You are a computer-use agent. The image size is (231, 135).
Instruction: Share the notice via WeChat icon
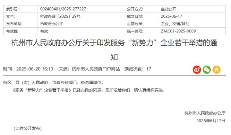click(207, 70)
